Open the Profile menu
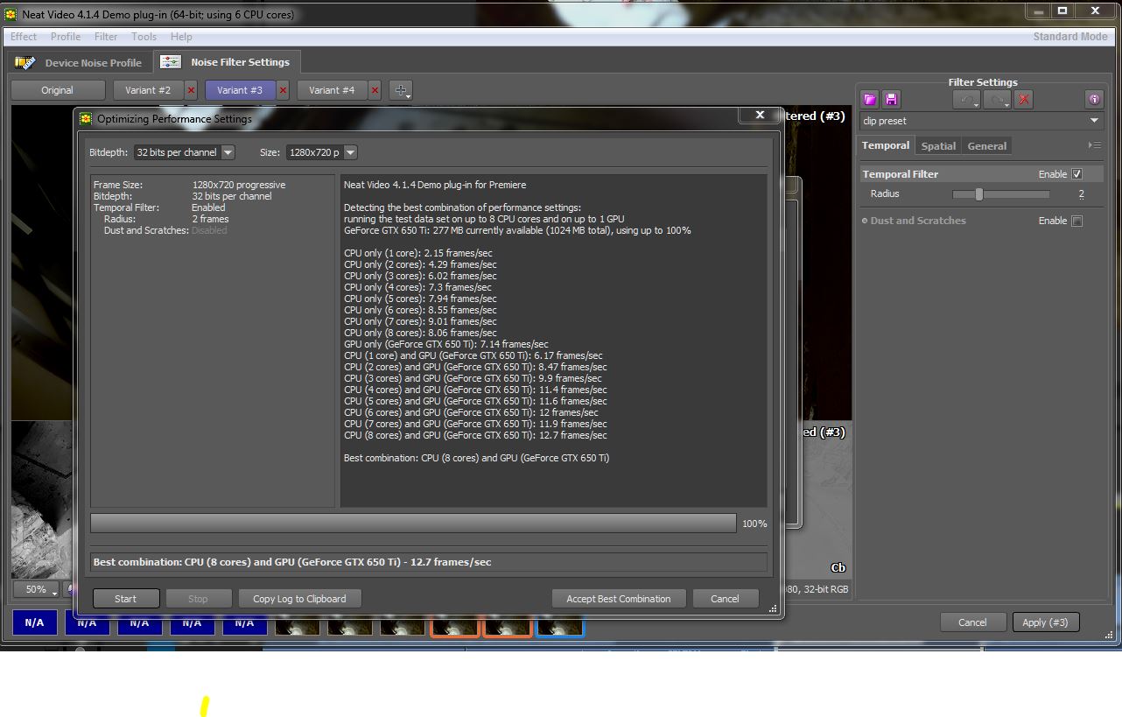The height and width of the screenshot is (717, 1122). (x=66, y=37)
